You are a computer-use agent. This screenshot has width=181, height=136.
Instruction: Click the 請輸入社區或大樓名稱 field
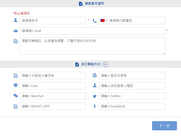click(53, 75)
